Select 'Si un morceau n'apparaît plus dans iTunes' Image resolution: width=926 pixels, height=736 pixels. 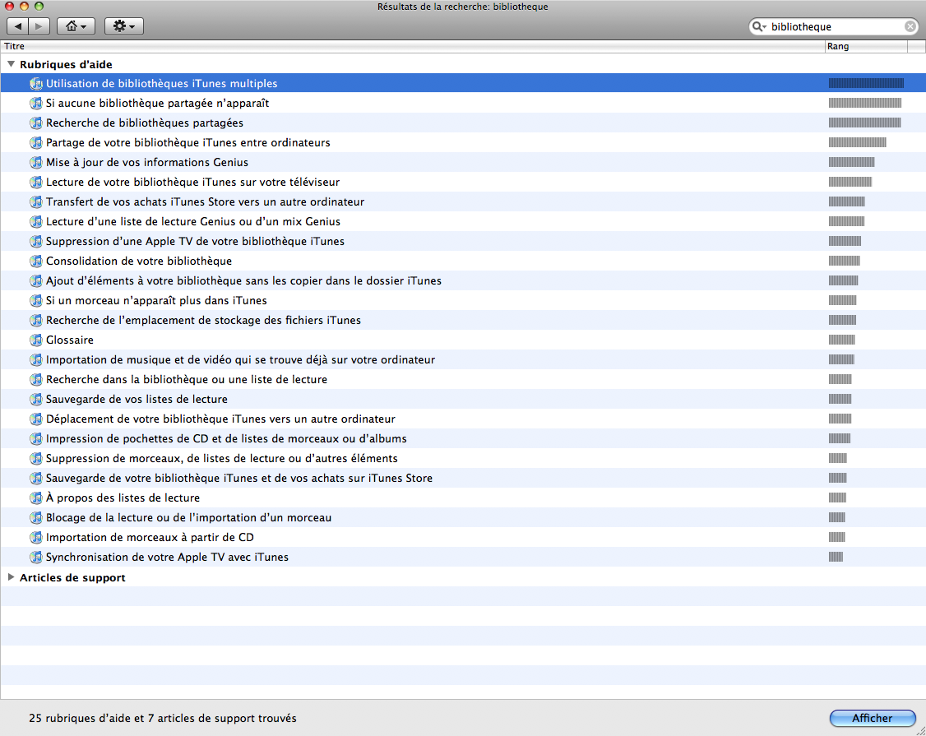463,300
